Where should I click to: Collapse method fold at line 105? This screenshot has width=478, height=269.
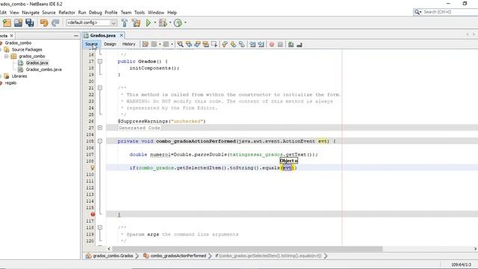100,141
